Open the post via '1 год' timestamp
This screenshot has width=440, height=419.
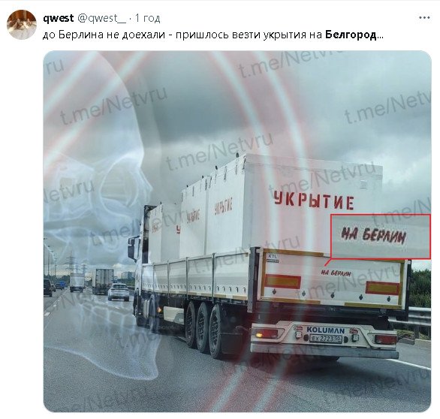tap(148, 18)
